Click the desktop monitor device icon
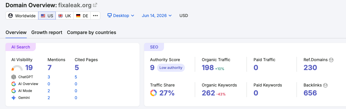 [x=110, y=16]
